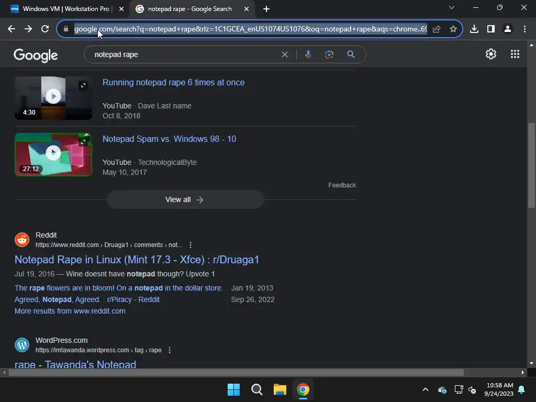Image resolution: width=536 pixels, height=402 pixels.
Task: Open Chrome downloads
Action: tap(474, 29)
